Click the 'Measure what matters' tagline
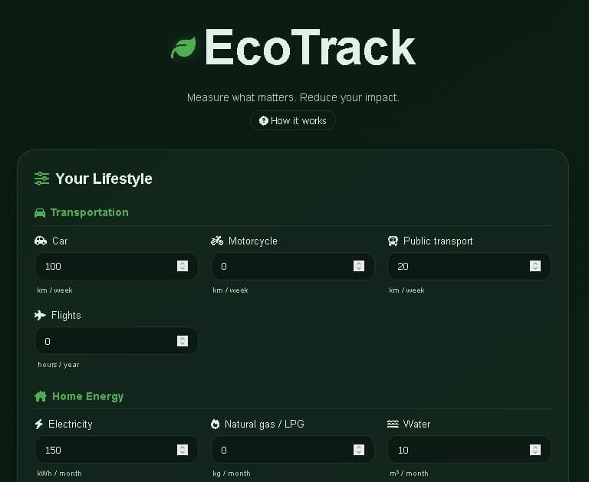 pos(293,97)
